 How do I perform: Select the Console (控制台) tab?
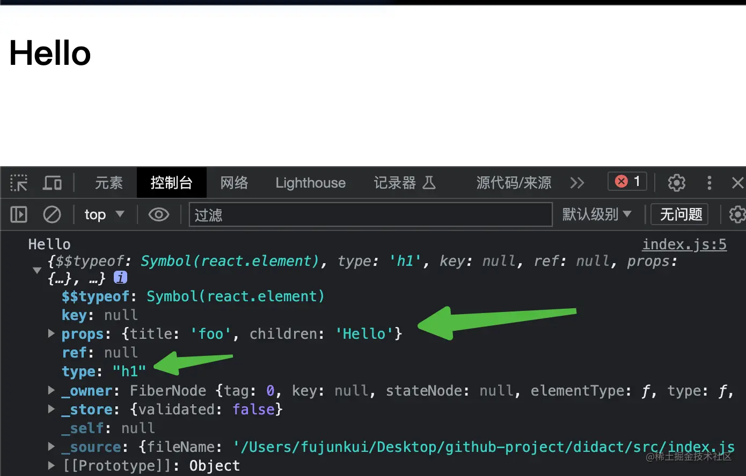tap(172, 183)
